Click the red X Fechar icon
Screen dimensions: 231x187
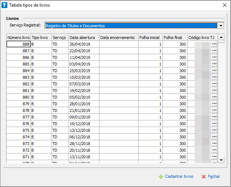[203, 177]
